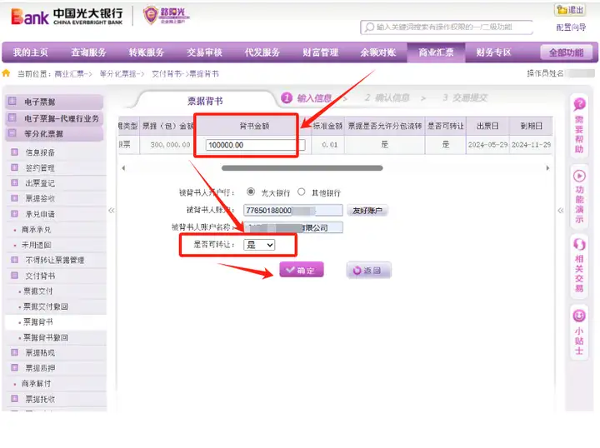The height and width of the screenshot is (448, 600).
Task: Click square icon next to 签约管理
Action: 14,167
